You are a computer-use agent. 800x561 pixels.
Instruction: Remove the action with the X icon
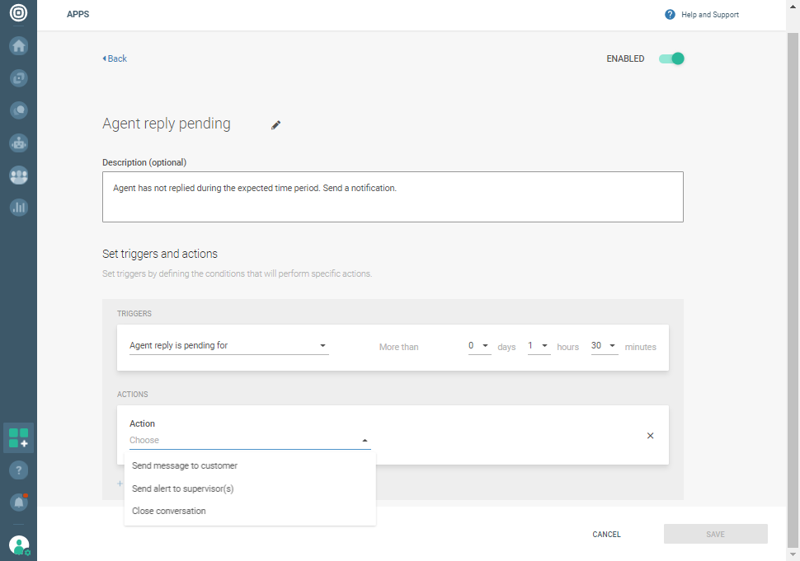tap(650, 436)
